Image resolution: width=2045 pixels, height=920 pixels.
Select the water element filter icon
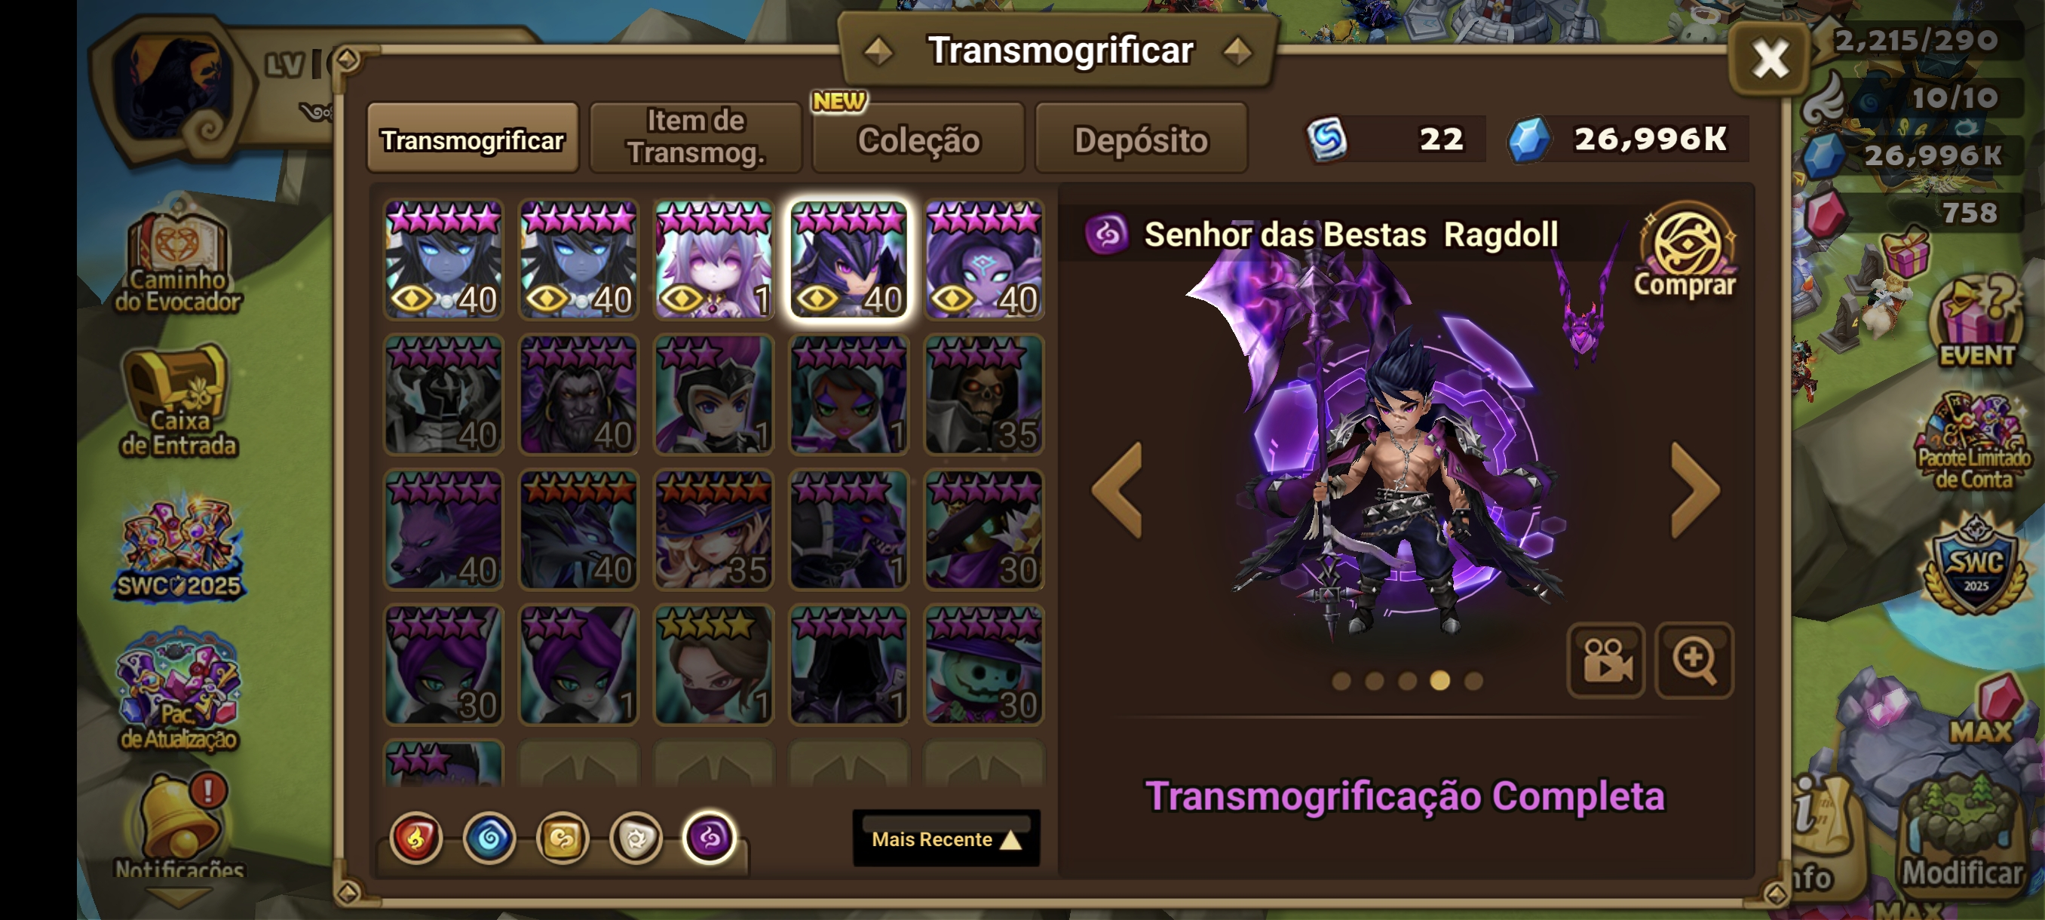point(489,838)
